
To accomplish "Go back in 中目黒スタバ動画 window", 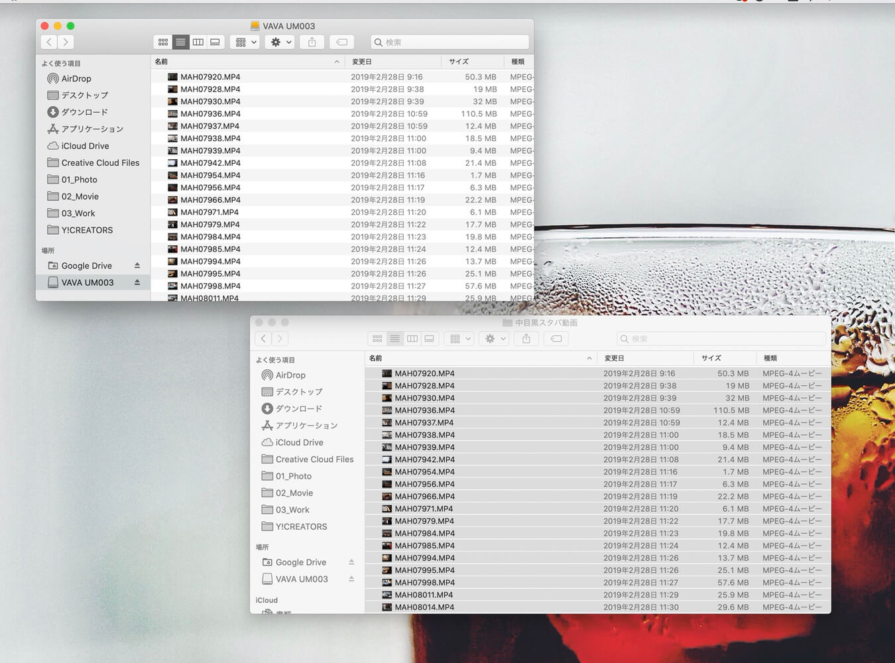I will pyautogui.click(x=263, y=339).
